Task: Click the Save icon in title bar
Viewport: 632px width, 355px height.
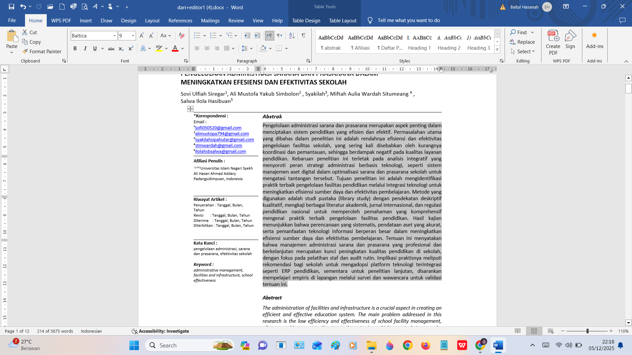Action: coord(12,7)
